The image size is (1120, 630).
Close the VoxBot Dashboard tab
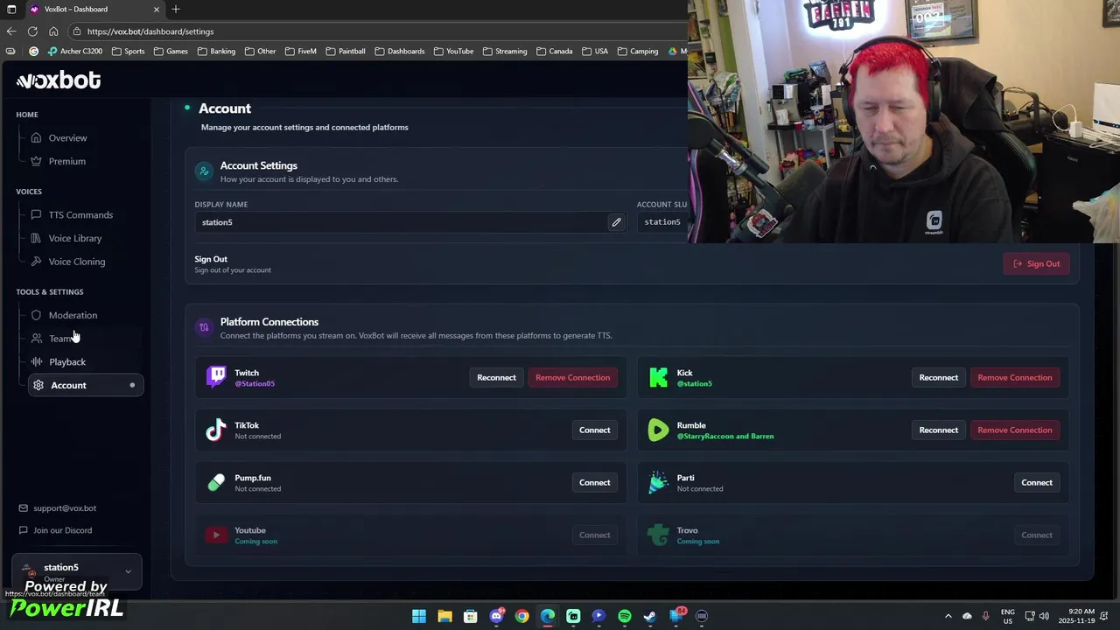pos(157,9)
